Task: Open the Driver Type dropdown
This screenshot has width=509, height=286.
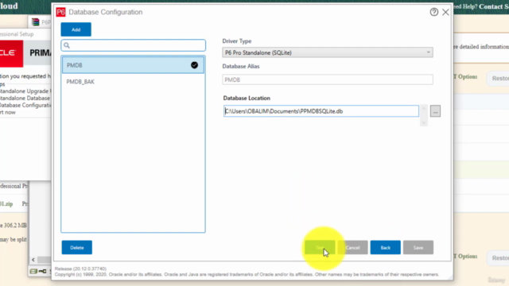Action: pyautogui.click(x=328, y=52)
